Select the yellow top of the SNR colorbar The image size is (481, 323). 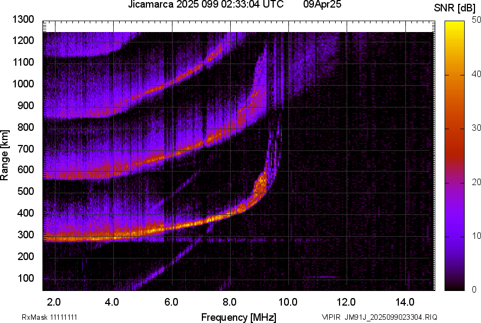tap(455, 25)
